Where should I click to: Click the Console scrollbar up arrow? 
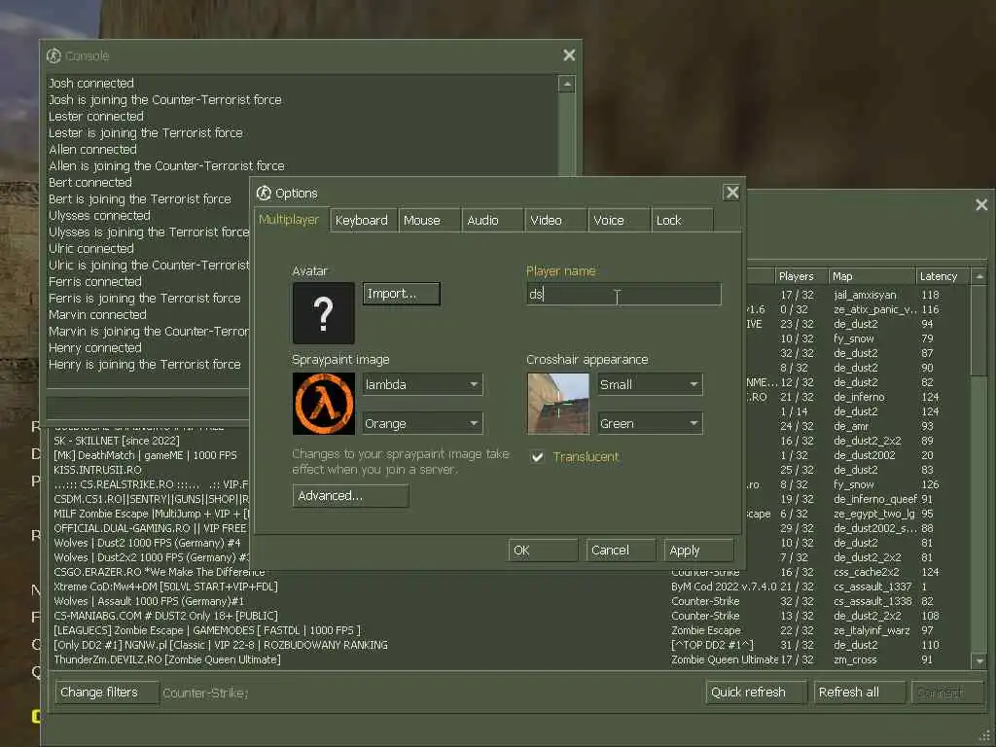click(567, 84)
